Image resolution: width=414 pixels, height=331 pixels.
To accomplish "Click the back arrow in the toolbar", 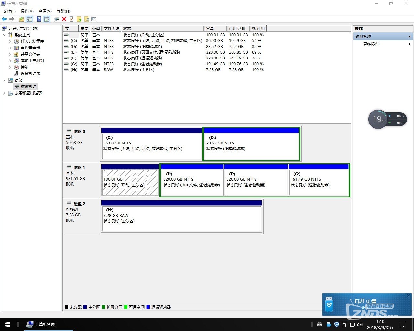I will point(4,19).
